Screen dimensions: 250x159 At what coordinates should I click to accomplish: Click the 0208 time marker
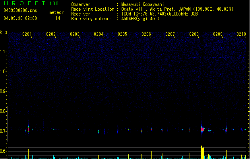coord(194,34)
